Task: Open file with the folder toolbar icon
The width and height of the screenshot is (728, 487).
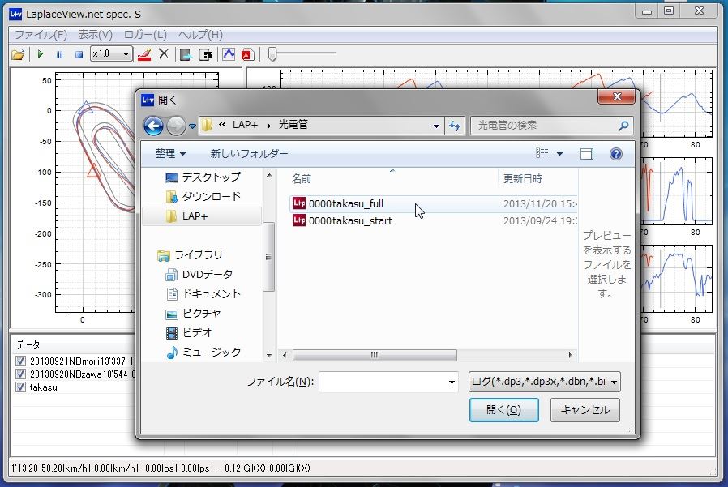Action: (x=18, y=54)
